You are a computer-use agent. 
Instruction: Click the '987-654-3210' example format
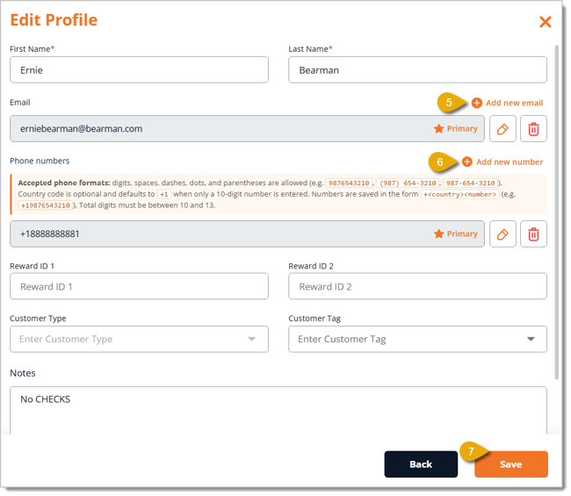click(x=470, y=183)
